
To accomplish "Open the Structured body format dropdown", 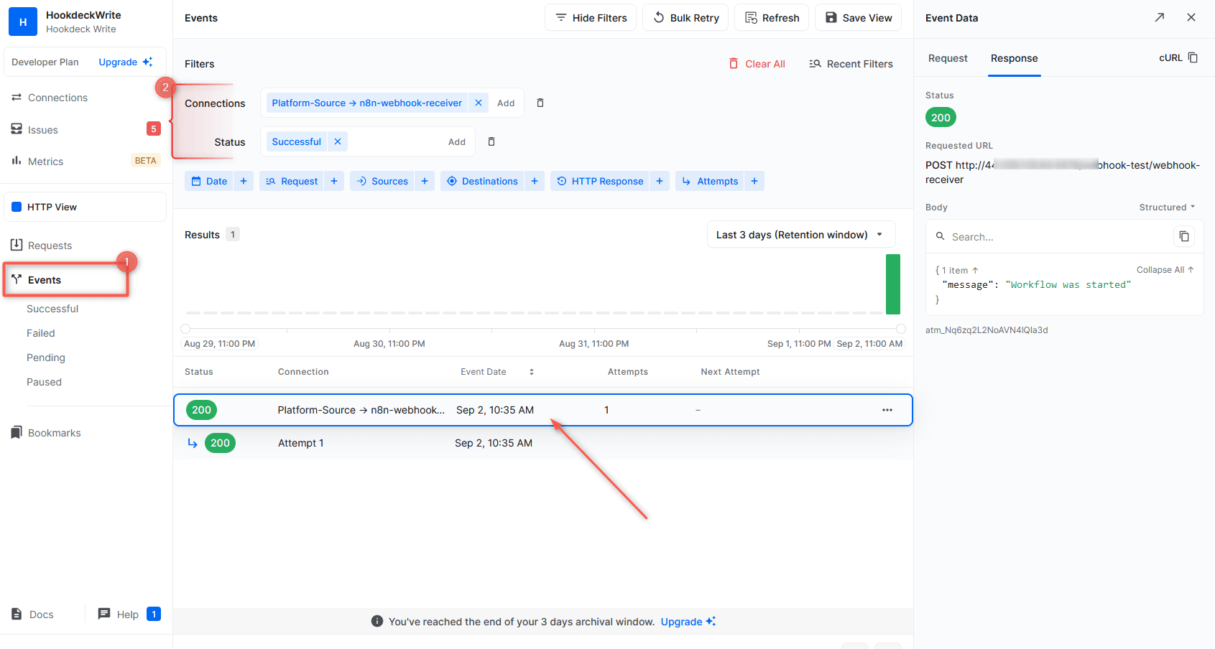I will [x=1167, y=207].
